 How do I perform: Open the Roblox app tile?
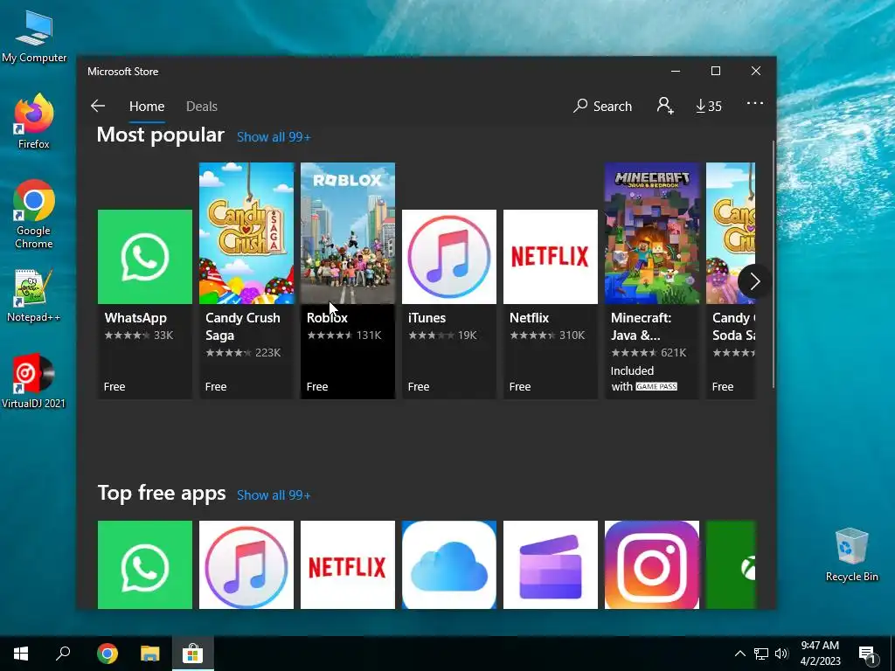[x=348, y=280]
